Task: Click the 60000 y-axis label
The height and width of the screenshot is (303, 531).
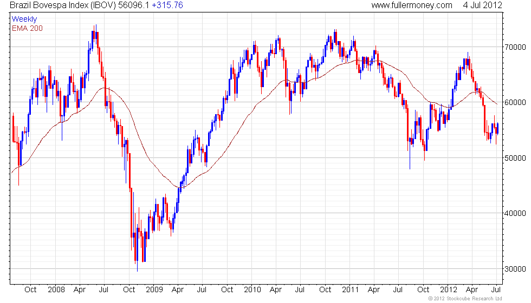Action: pyautogui.click(x=515, y=102)
